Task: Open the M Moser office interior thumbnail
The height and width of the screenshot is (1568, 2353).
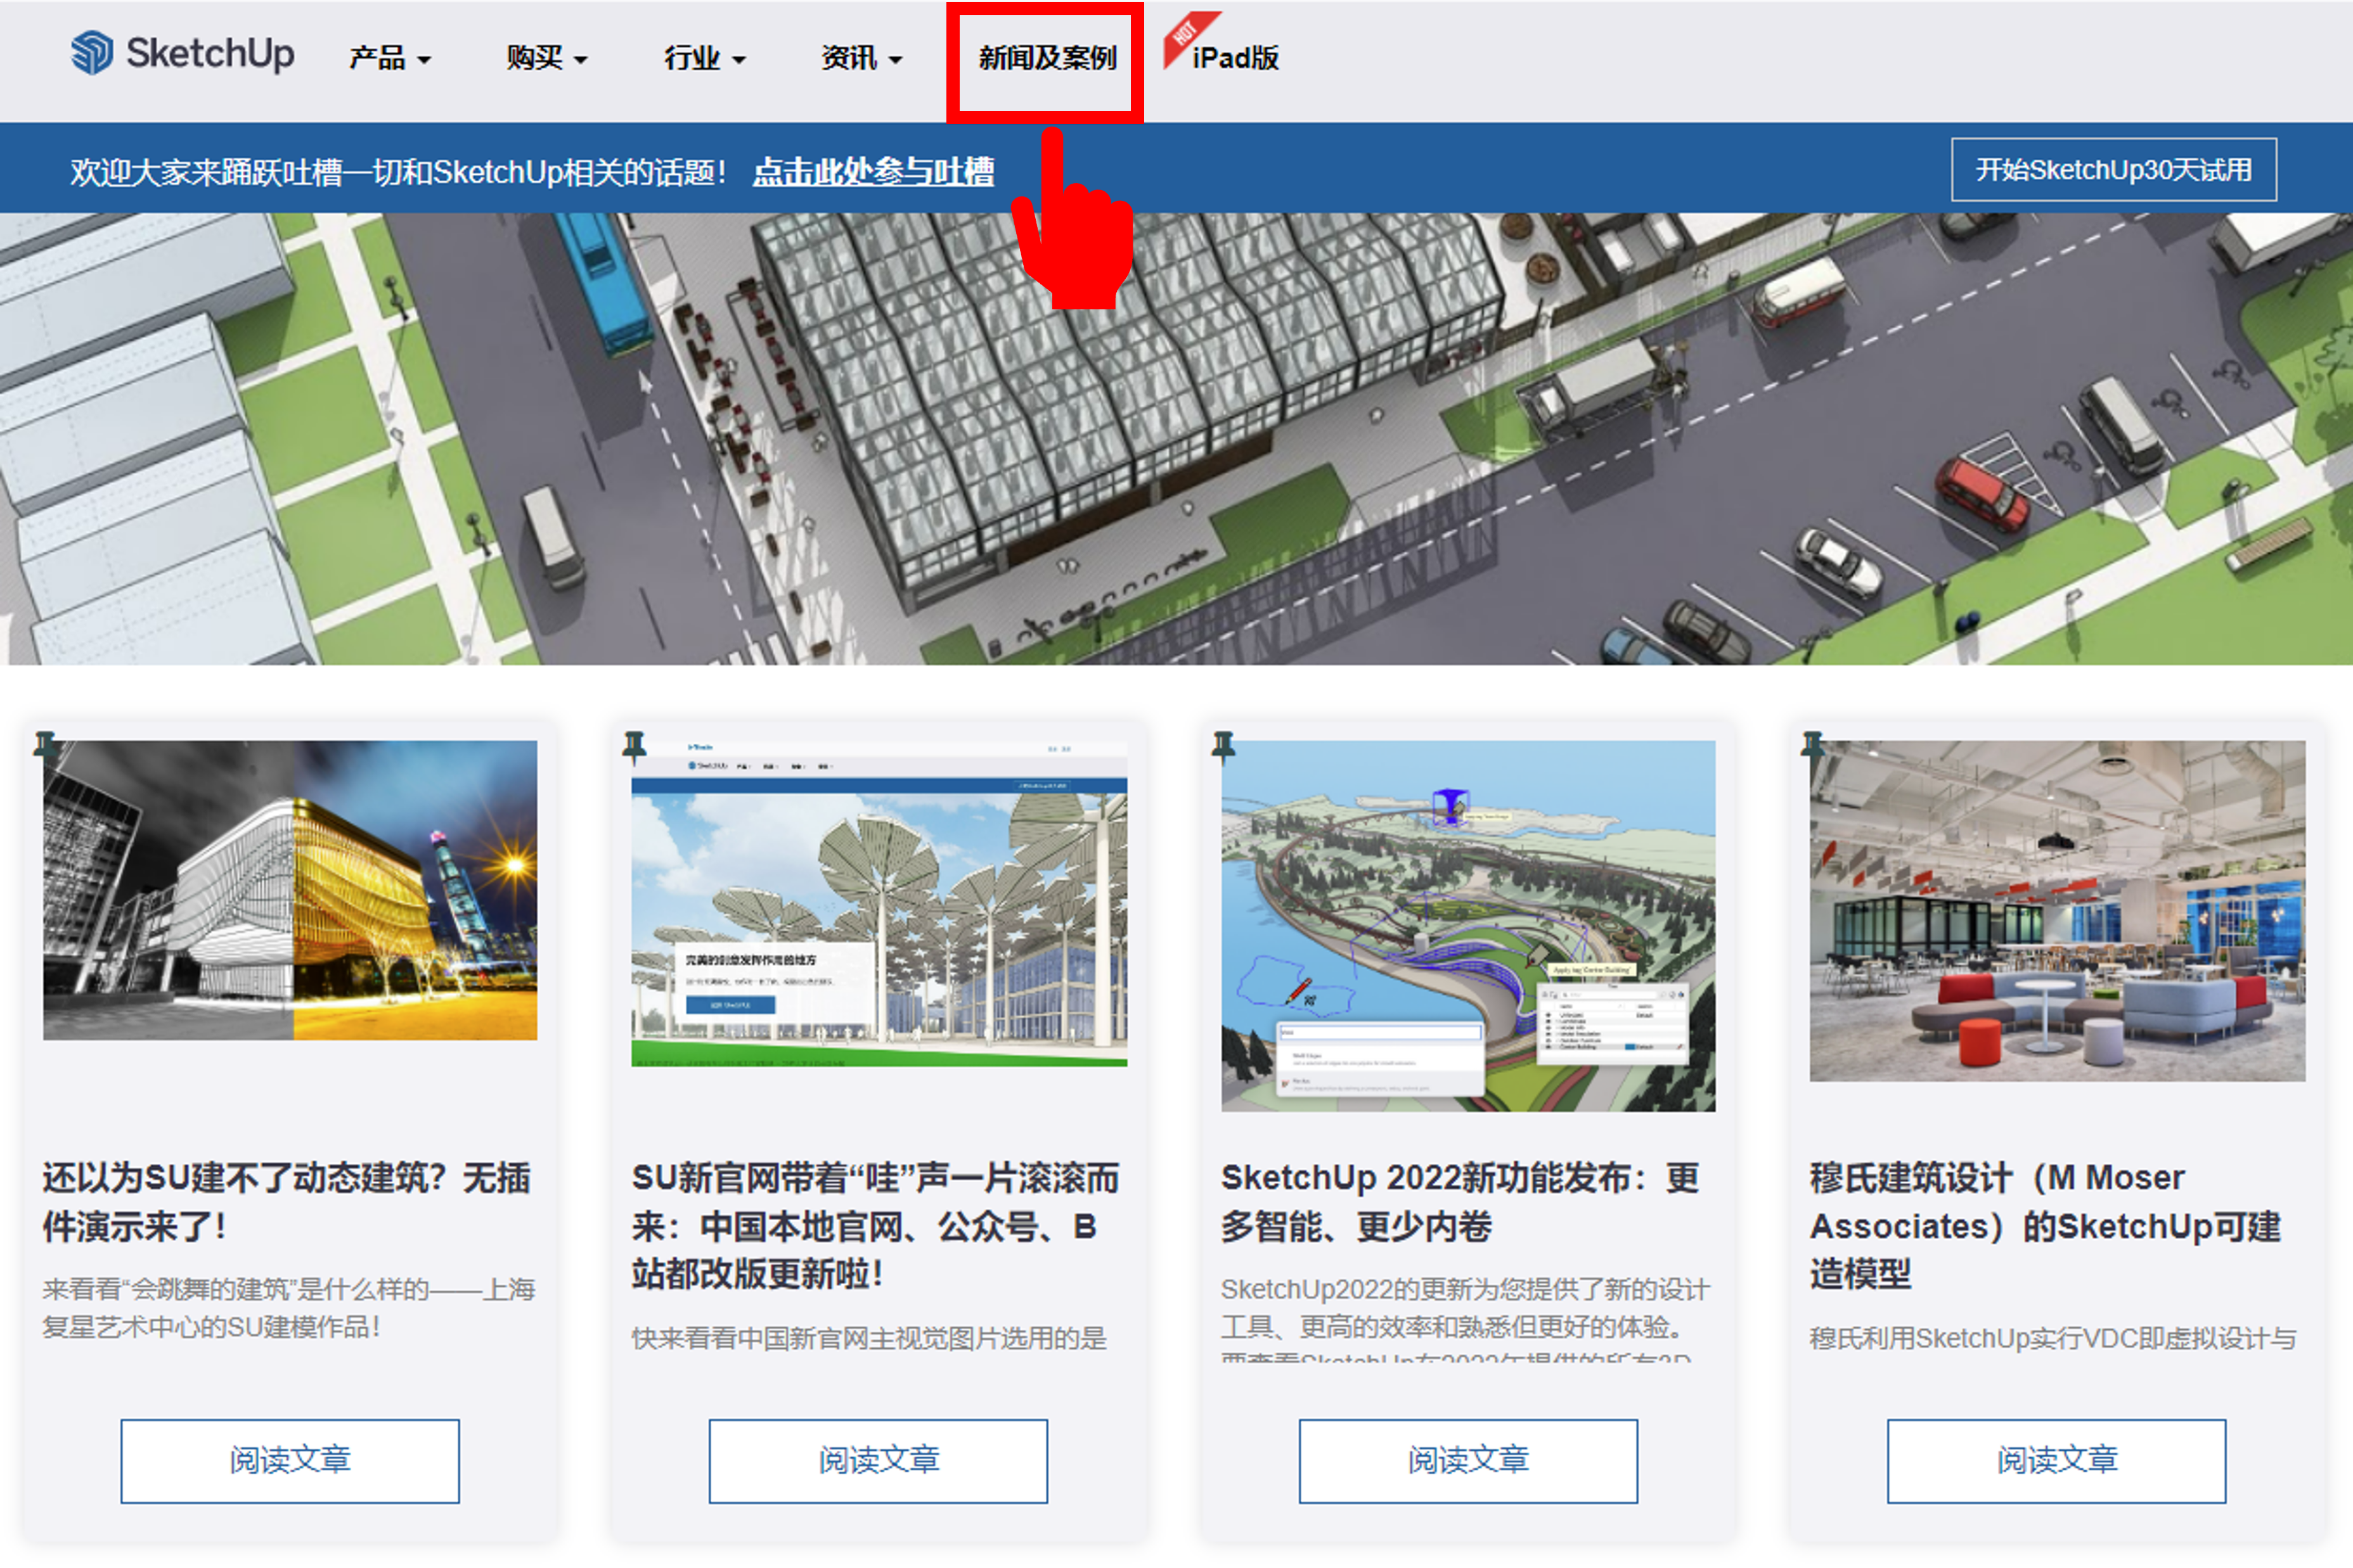Action: pyautogui.click(x=2058, y=911)
